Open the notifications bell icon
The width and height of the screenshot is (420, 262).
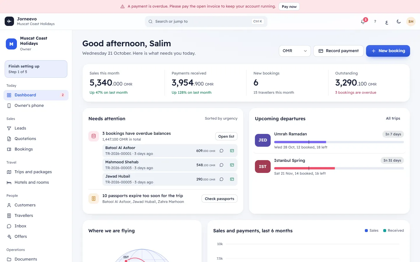(x=363, y=22)
